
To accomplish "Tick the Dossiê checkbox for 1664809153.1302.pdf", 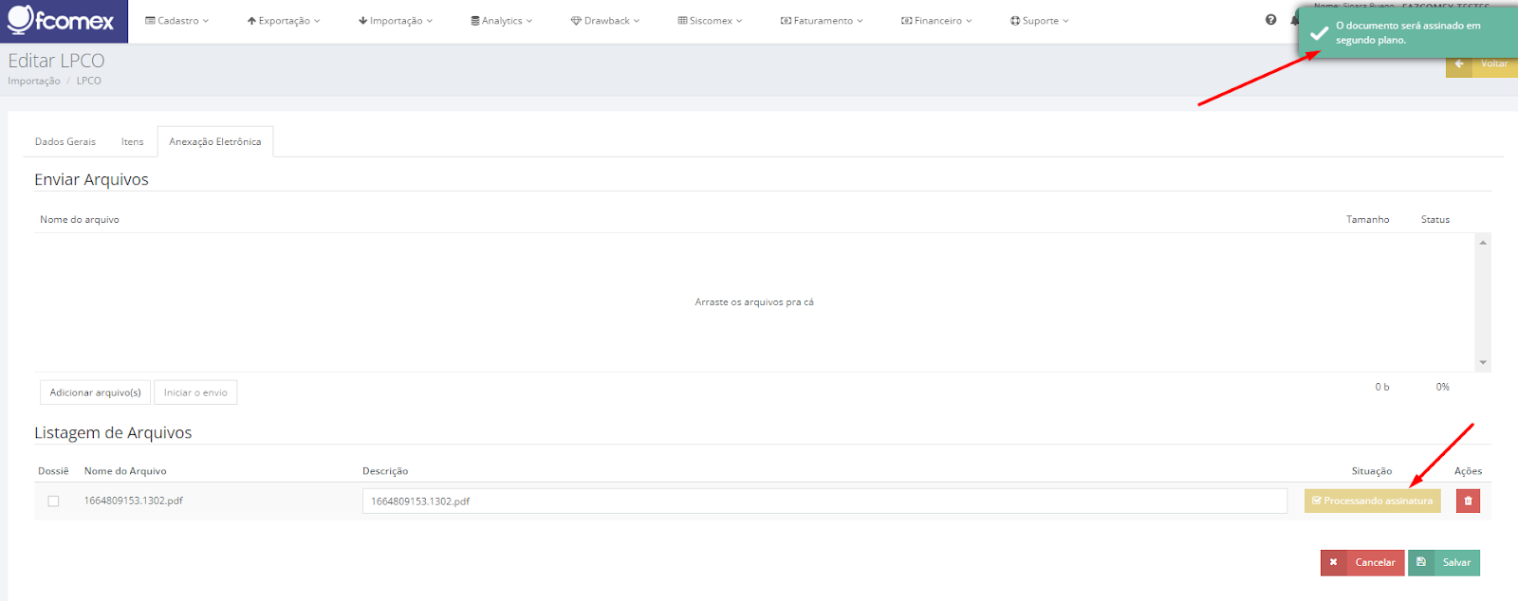I will pyautogui.click(x=53, y=501).
